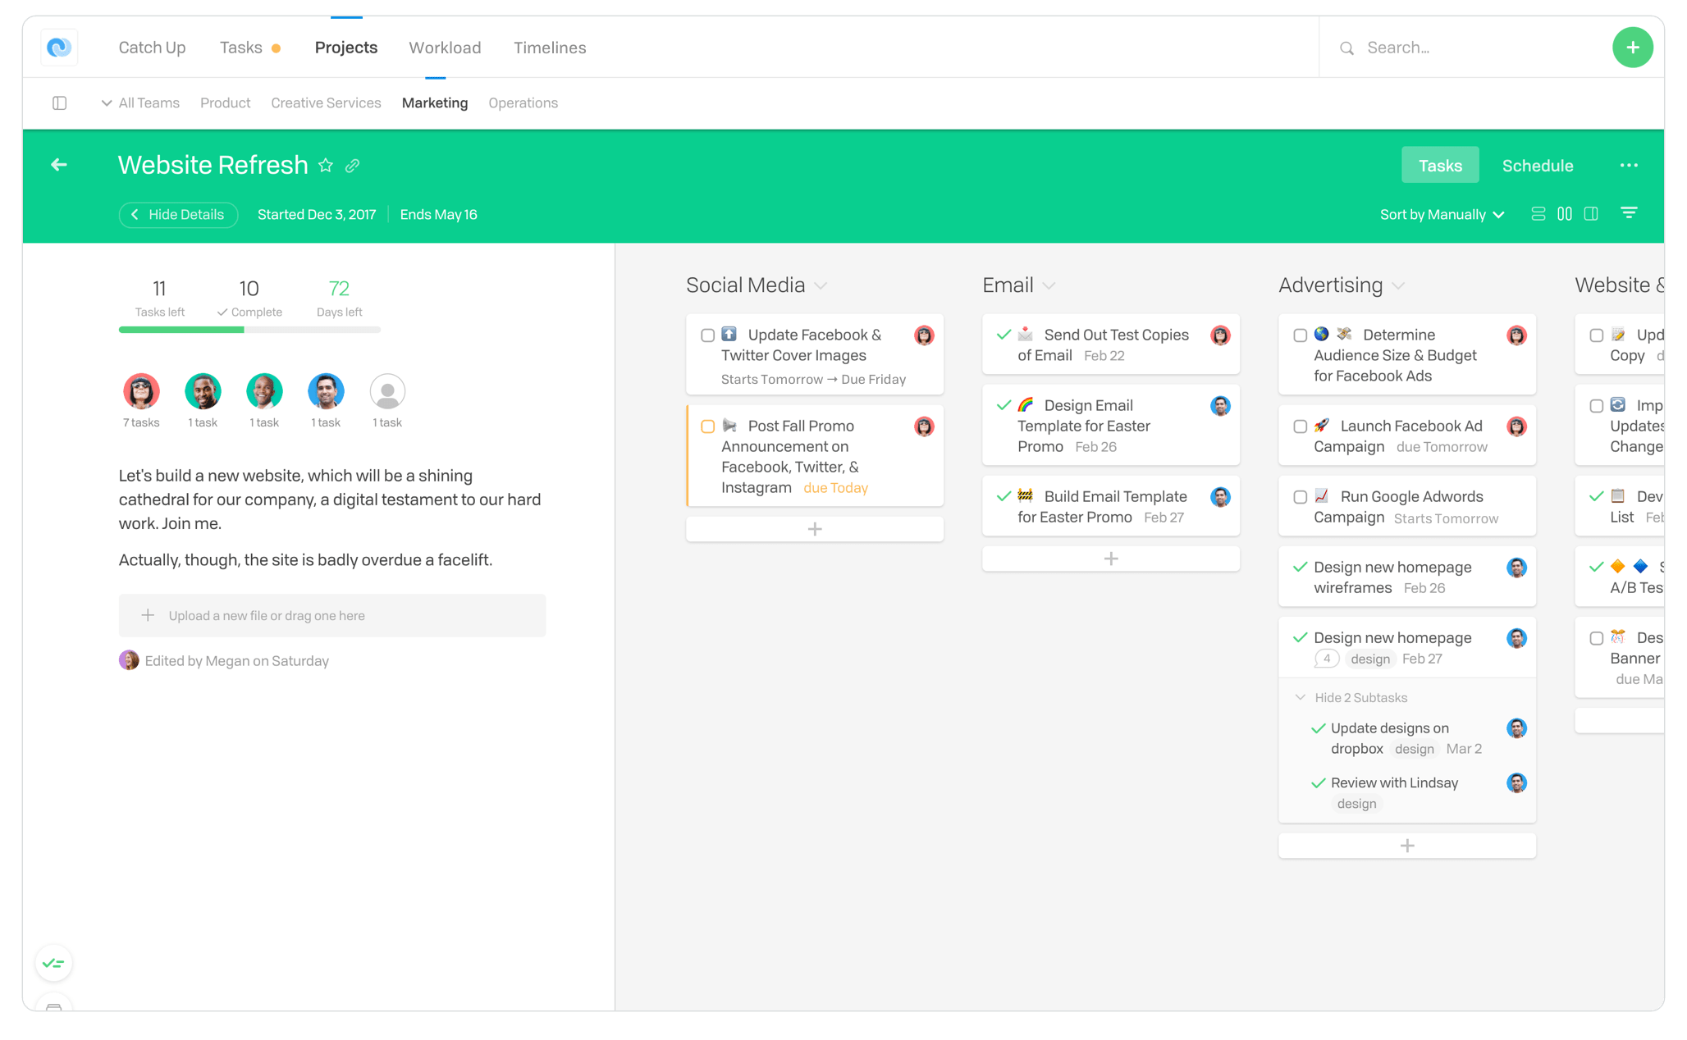Image resolution: width=1687 pixels, height=1040 pixels.
Task: Click the filter/sort icon on right
Action: (x=1630, y=215)
